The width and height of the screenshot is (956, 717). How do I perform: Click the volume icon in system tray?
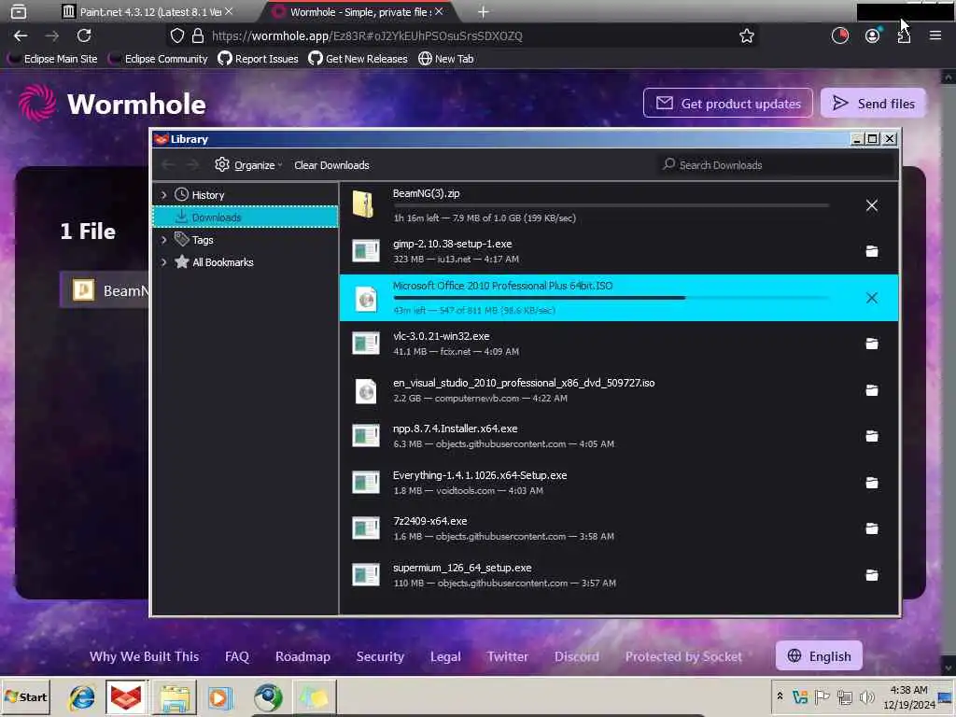[867, 696]
